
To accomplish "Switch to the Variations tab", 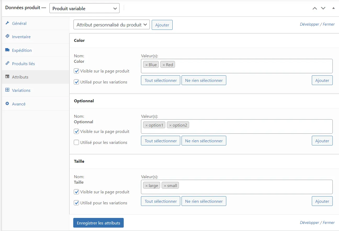I will click(21, 90).
